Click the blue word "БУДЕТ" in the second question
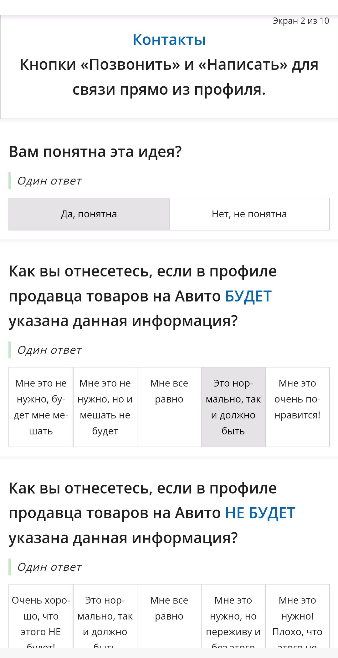Image resolution: width=338 pixels, height=658 pixels. tap(248, 296)
